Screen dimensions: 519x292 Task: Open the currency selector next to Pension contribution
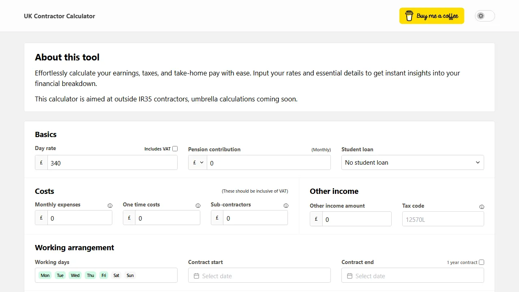(197, 162)
